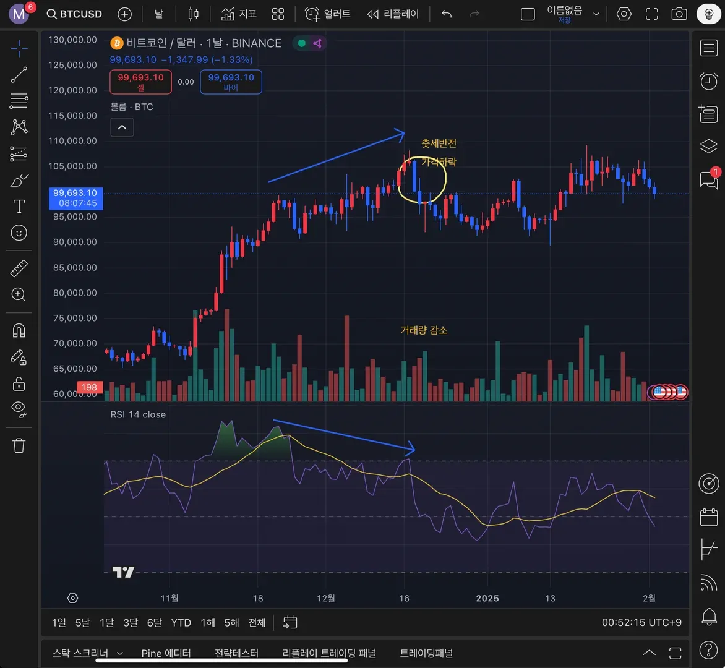The height and width of the screenshot is (668, 725).
Task: Toggle lock all drawings
Action: pos(19,383)
